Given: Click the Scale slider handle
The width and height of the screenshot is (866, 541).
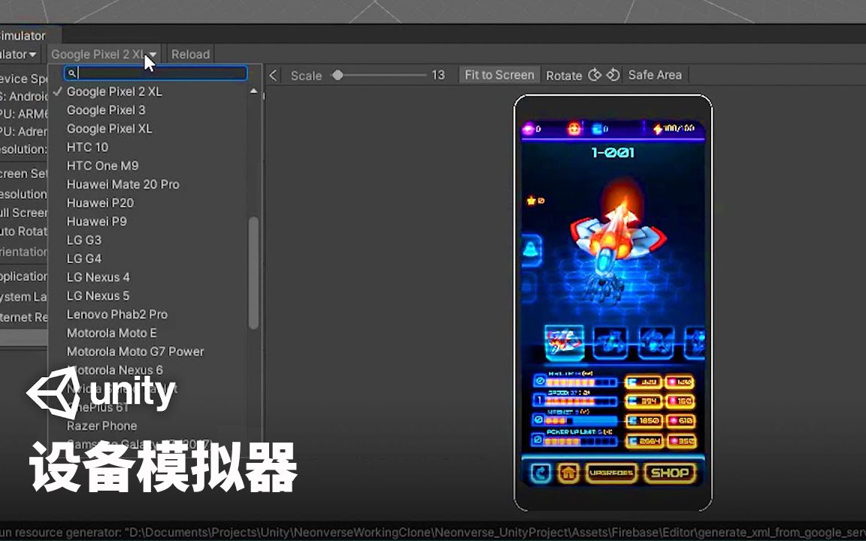Looking at the screenshot, I should 338,75.
